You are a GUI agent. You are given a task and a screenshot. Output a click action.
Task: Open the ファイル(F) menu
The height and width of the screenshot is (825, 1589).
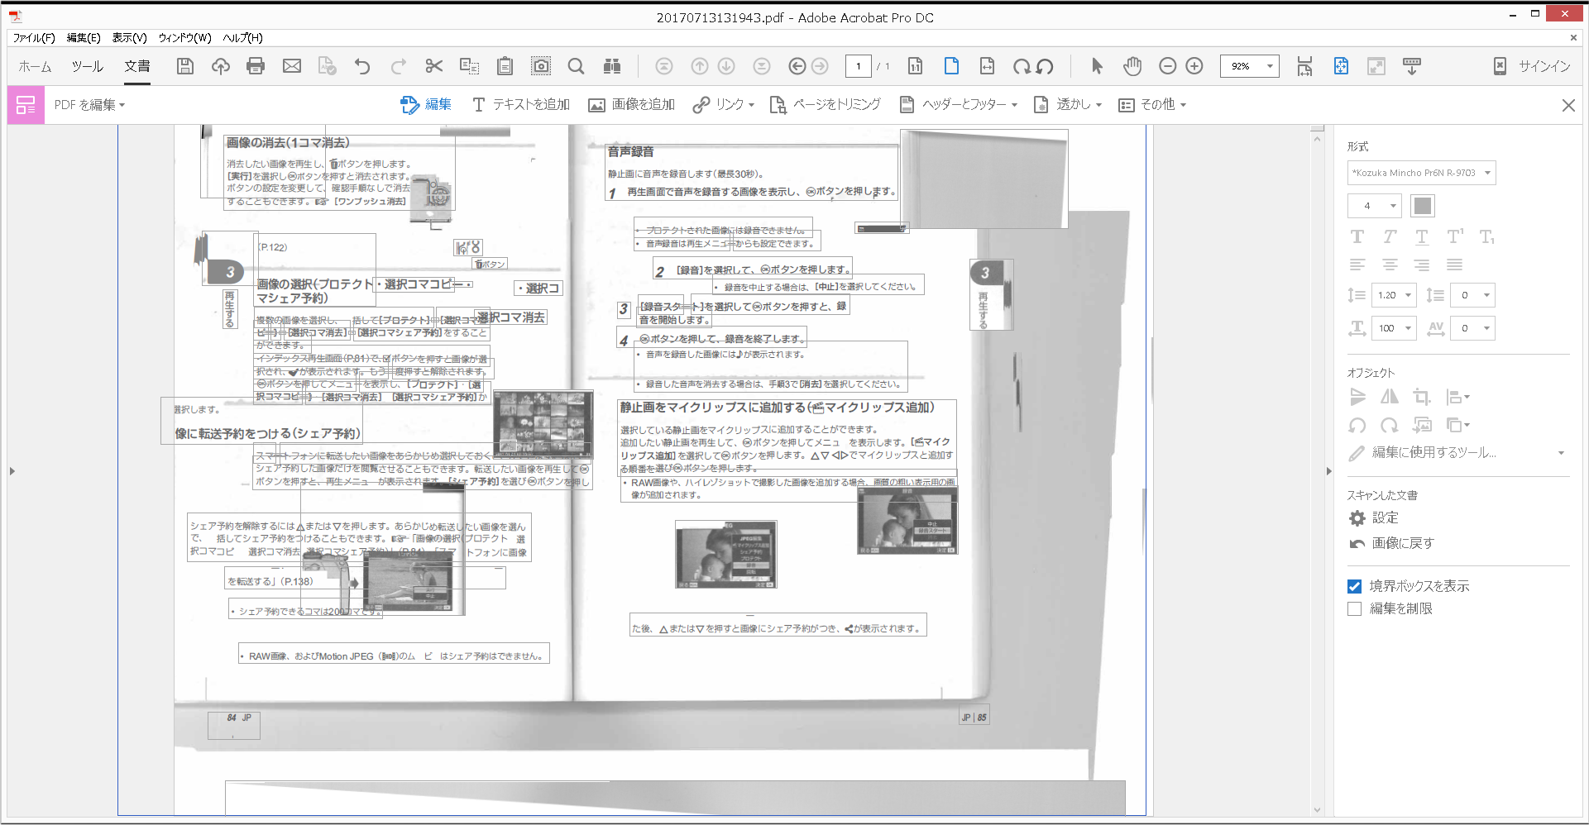[x=34, y=38]
